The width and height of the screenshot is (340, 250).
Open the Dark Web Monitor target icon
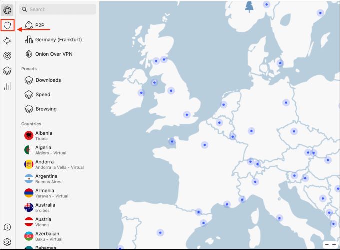(7, 56)
